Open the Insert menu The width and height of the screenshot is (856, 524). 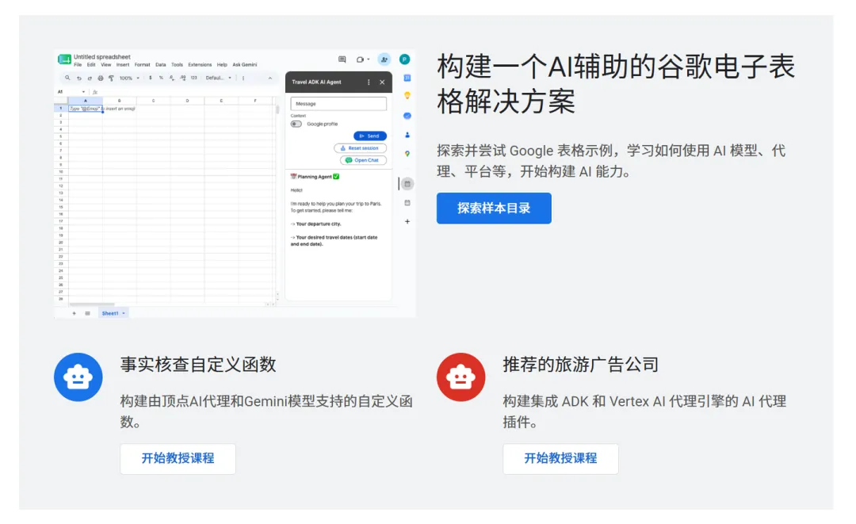click(x=123, y=65)
